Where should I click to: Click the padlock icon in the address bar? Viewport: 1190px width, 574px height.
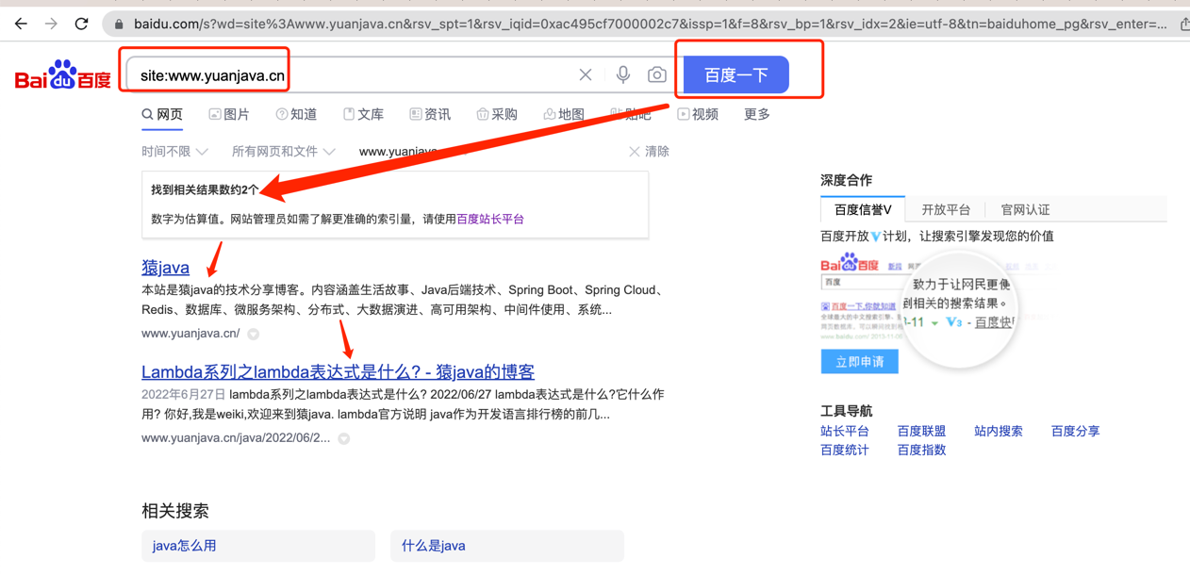coord(118,25)
